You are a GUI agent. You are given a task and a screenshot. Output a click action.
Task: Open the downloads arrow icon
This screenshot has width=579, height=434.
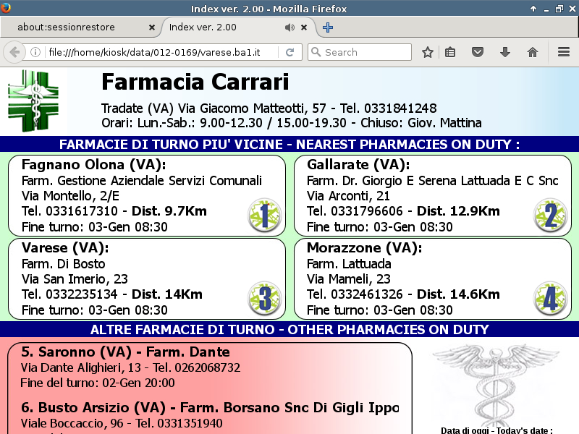pyautogui.click(x=505, y=52)
